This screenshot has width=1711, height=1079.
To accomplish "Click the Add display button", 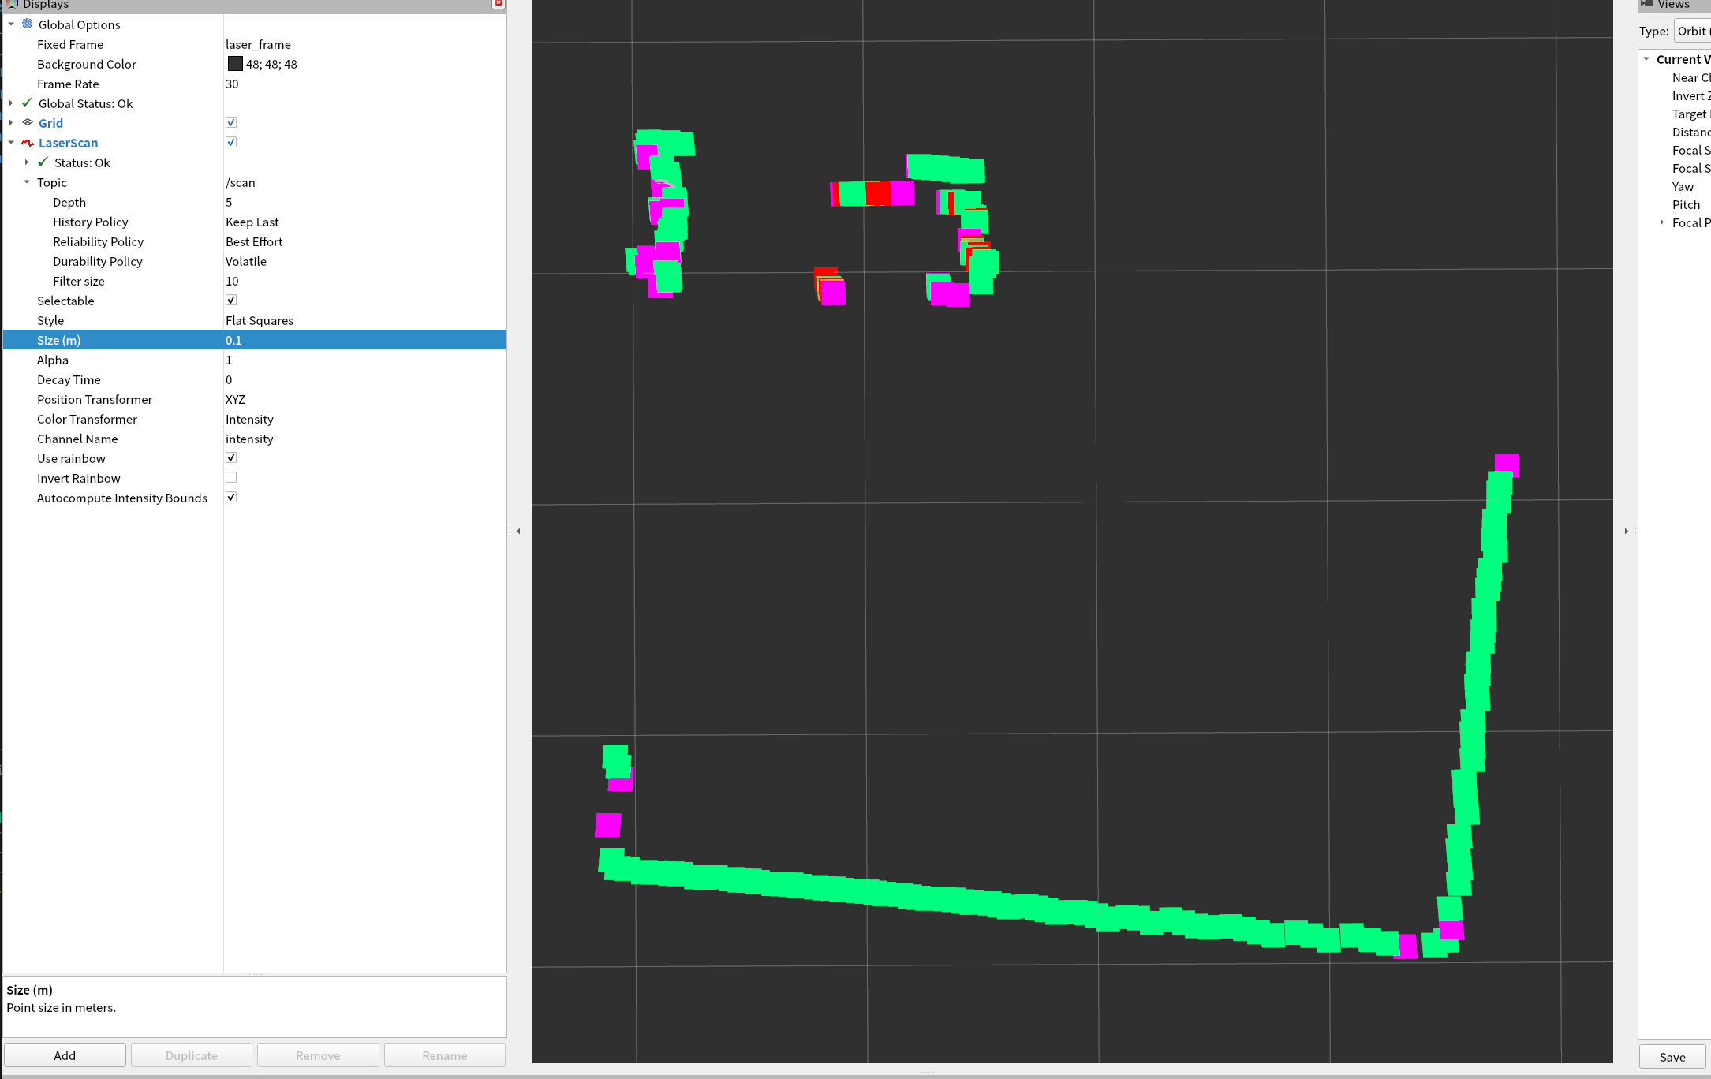I will (x=65, y=1055).
